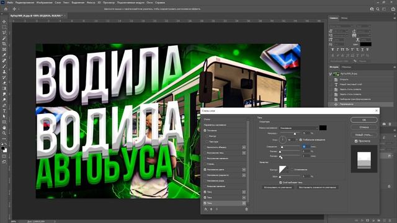Enable the Внутренняя тень checkbox
The image size is (397, 223).
(x=205, y=153)
